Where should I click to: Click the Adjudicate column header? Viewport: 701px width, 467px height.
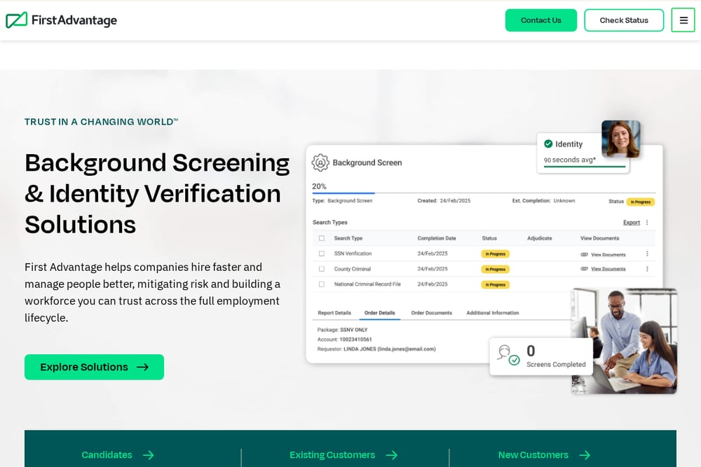coord(540,238)
